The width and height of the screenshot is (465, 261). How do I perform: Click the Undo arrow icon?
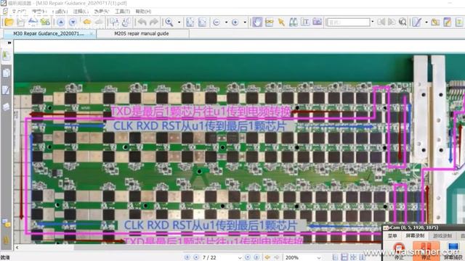[x=142, y=22]
